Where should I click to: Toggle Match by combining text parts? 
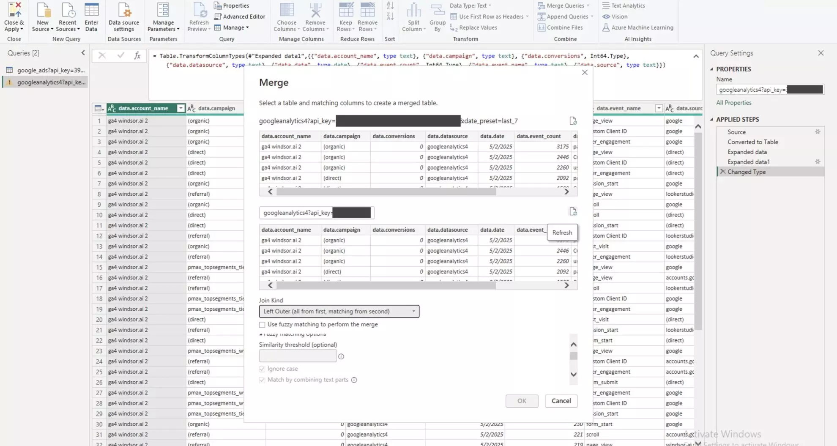click(262, 380)
